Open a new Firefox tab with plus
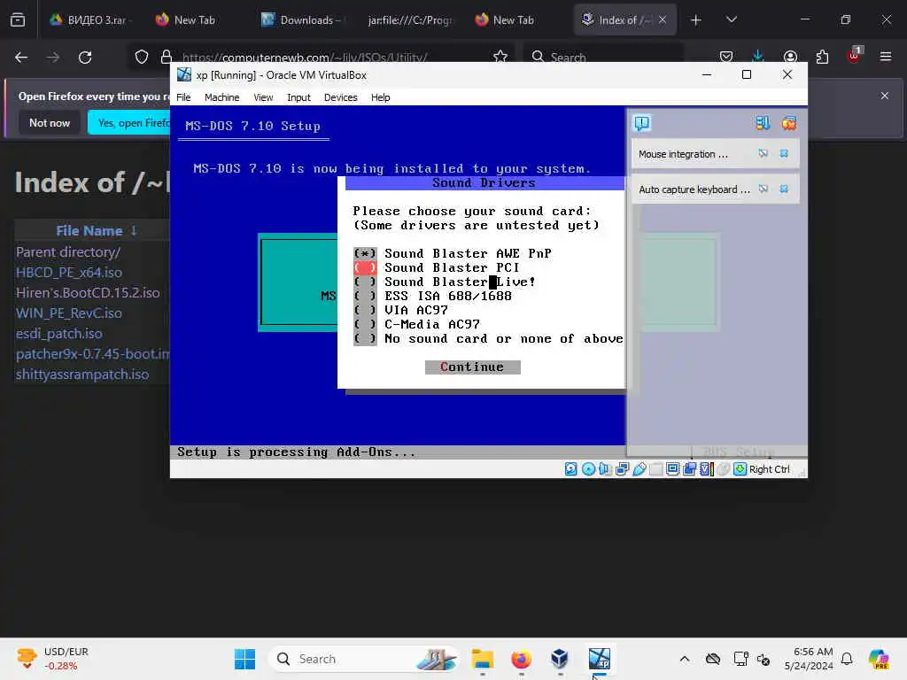 pyautogui.click(x=696, y=19)
